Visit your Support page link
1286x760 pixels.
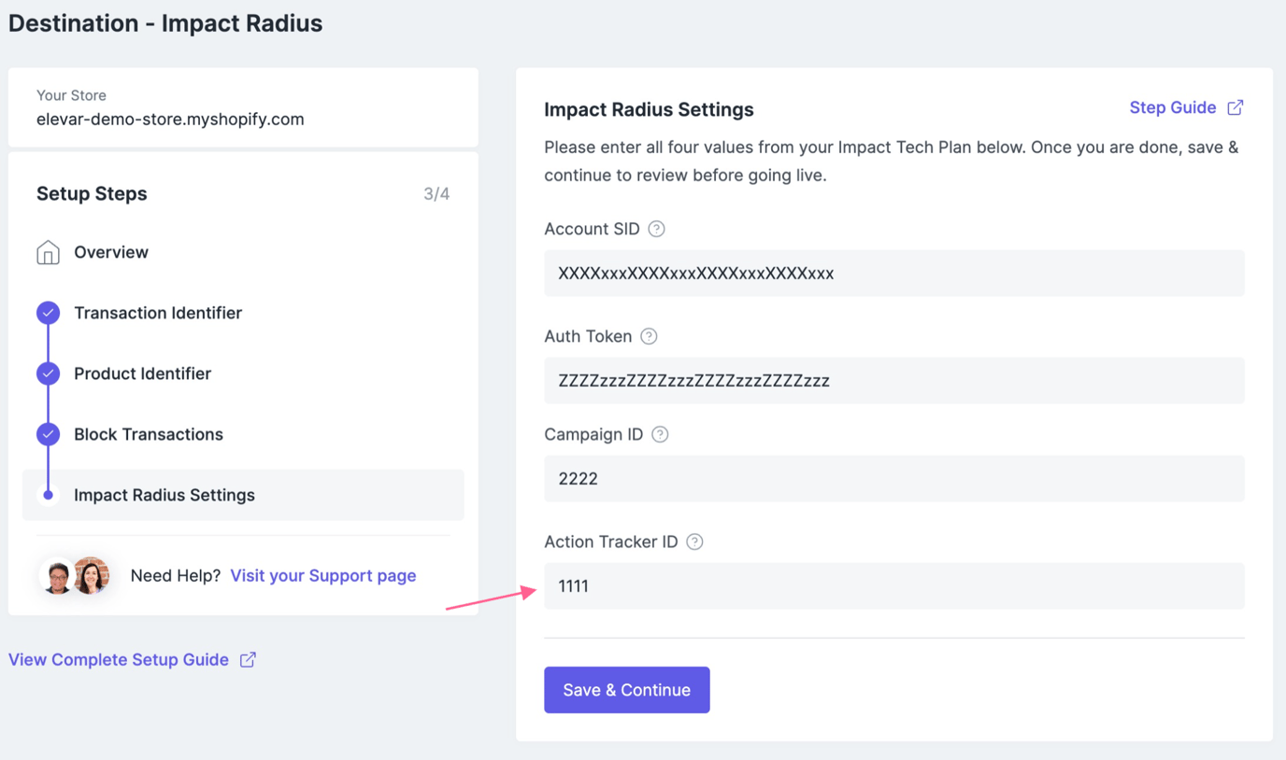322,575
